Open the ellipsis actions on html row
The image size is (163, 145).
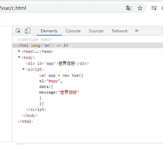[15, 46]
